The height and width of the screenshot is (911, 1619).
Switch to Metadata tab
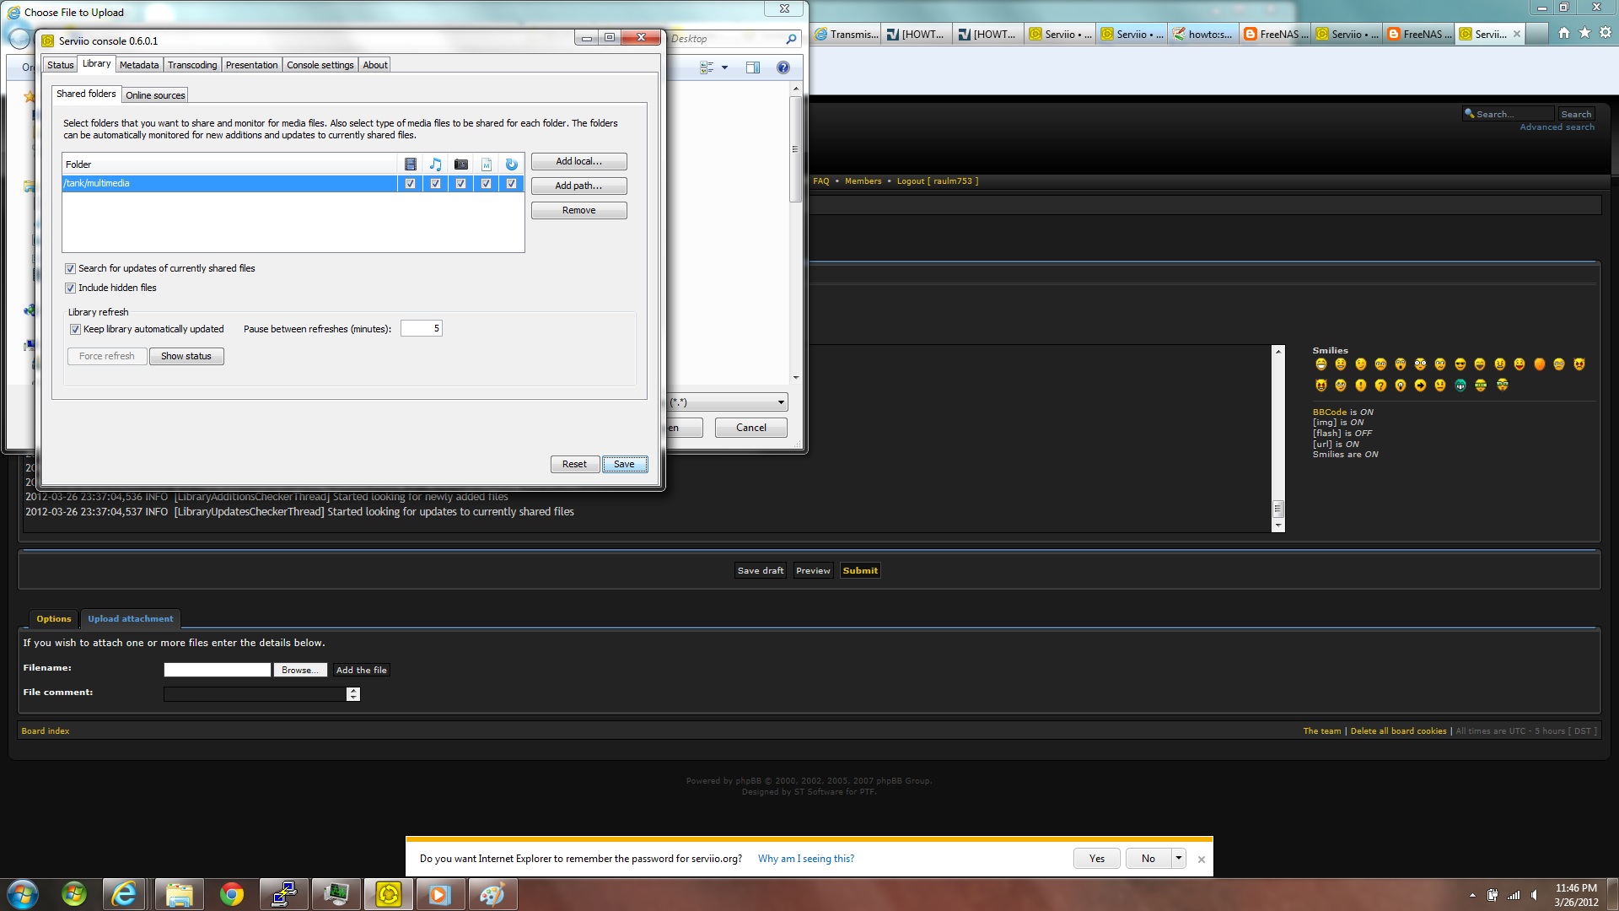(x=139, y=65)
